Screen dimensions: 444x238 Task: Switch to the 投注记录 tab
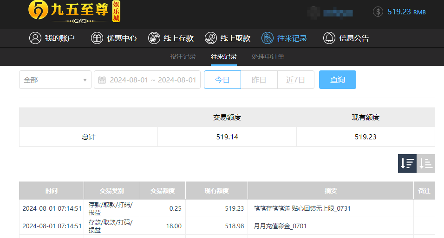pos(183,56)
